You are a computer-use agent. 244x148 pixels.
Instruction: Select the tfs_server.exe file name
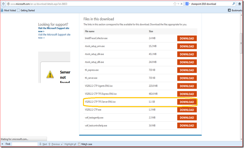[91, 78]
